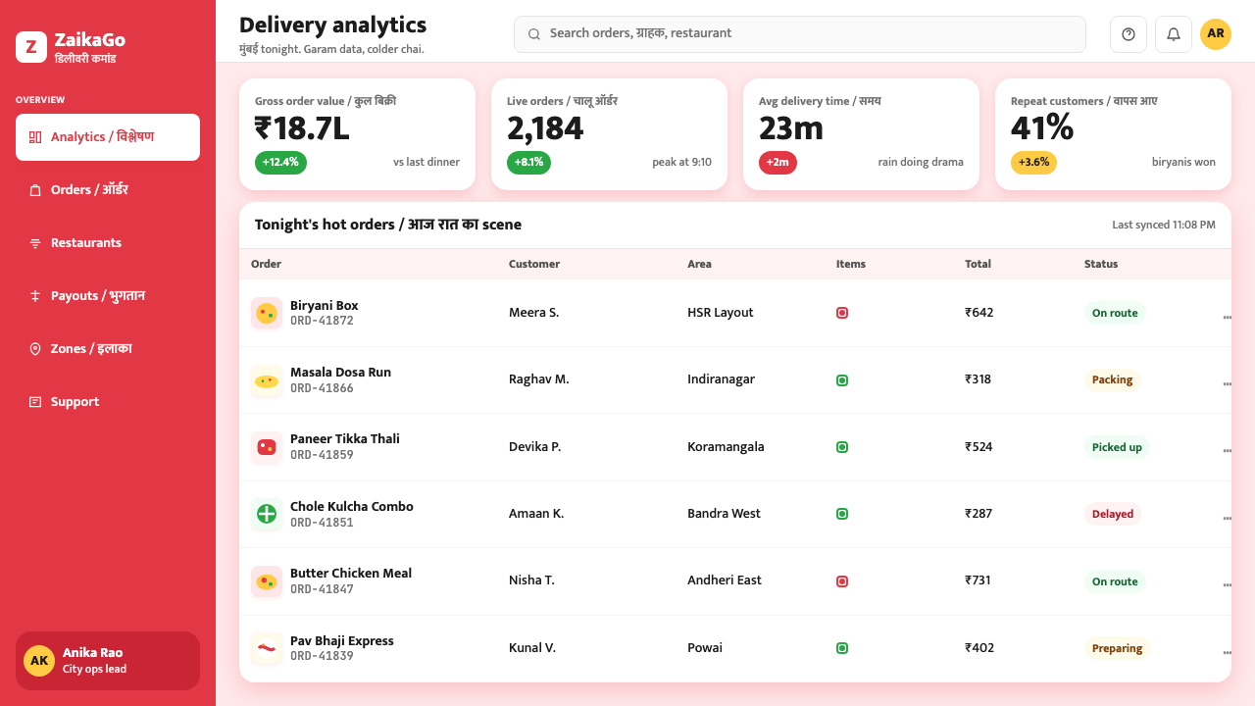
Task: Click customer name Amaan K.
Action: point(536,514)
